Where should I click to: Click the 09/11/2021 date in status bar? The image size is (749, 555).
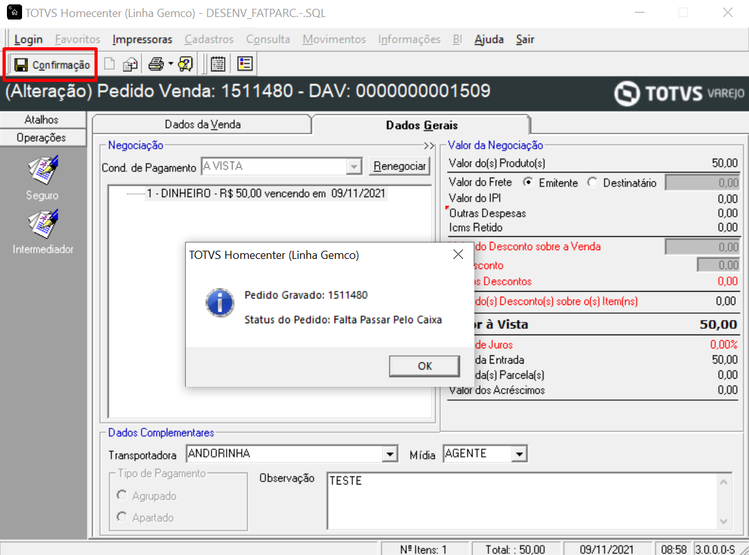coord(607,549)
